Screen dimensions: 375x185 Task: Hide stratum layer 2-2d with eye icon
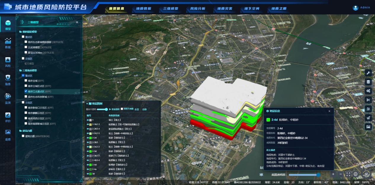click(88, 138)
